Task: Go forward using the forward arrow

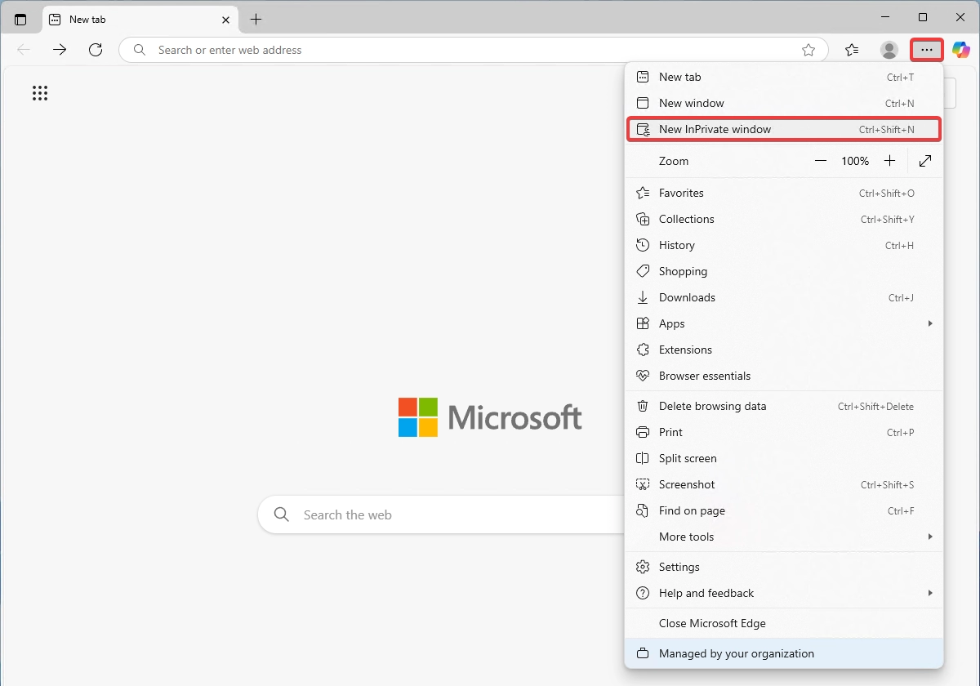Action: point(60,50)
